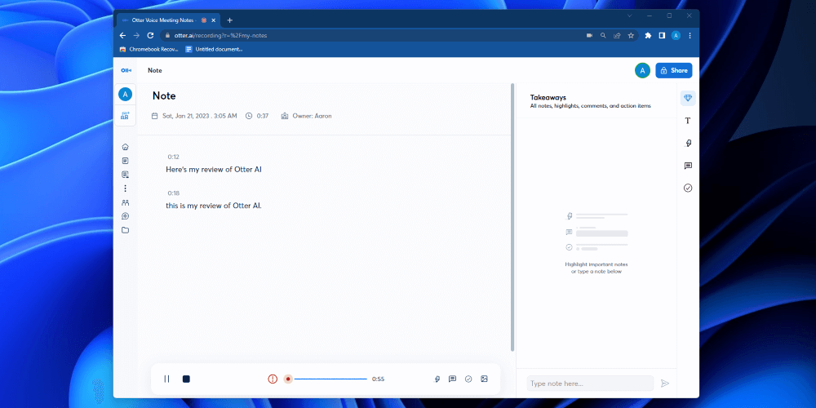
Task: Send the takeaway note
Action: pyautogui.click(x=664, y=384)
